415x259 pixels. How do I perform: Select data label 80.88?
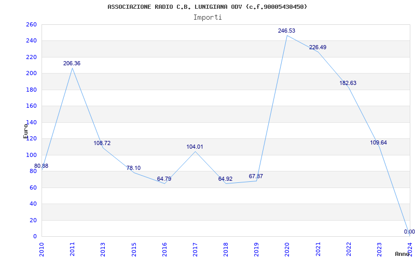pos(41,166)
